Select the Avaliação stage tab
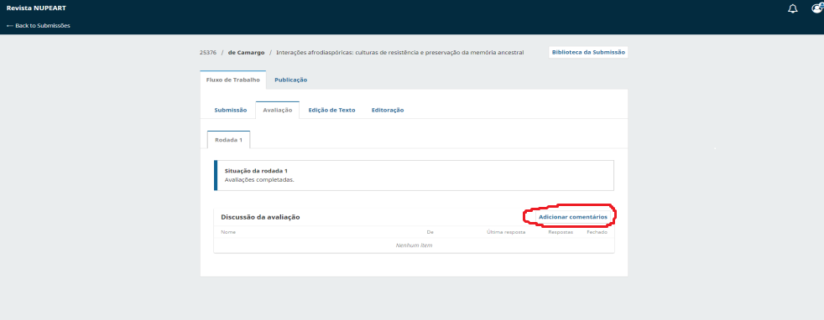 coord(278,111)
